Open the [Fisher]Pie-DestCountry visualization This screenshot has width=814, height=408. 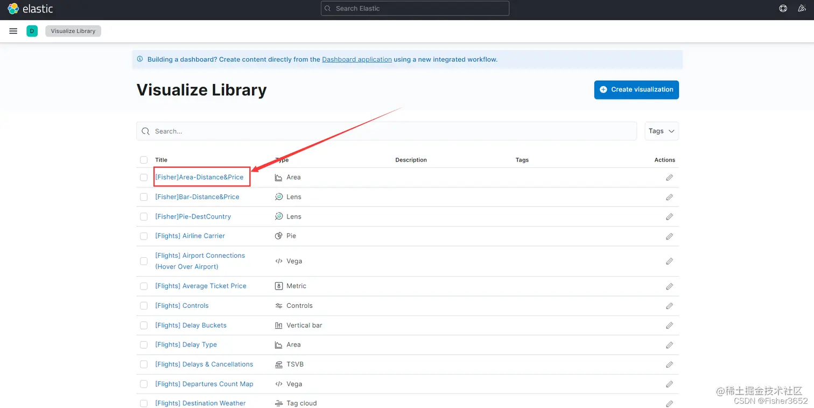193,216
